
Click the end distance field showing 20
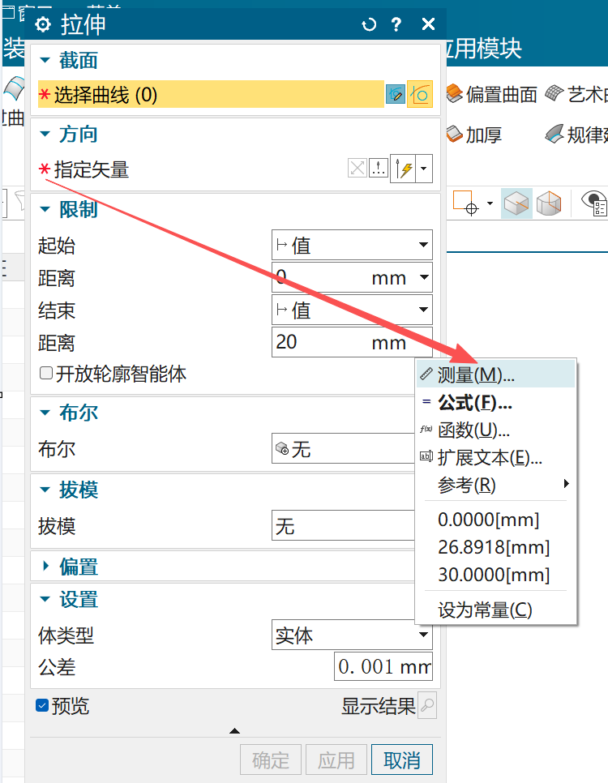pos(320,342)
